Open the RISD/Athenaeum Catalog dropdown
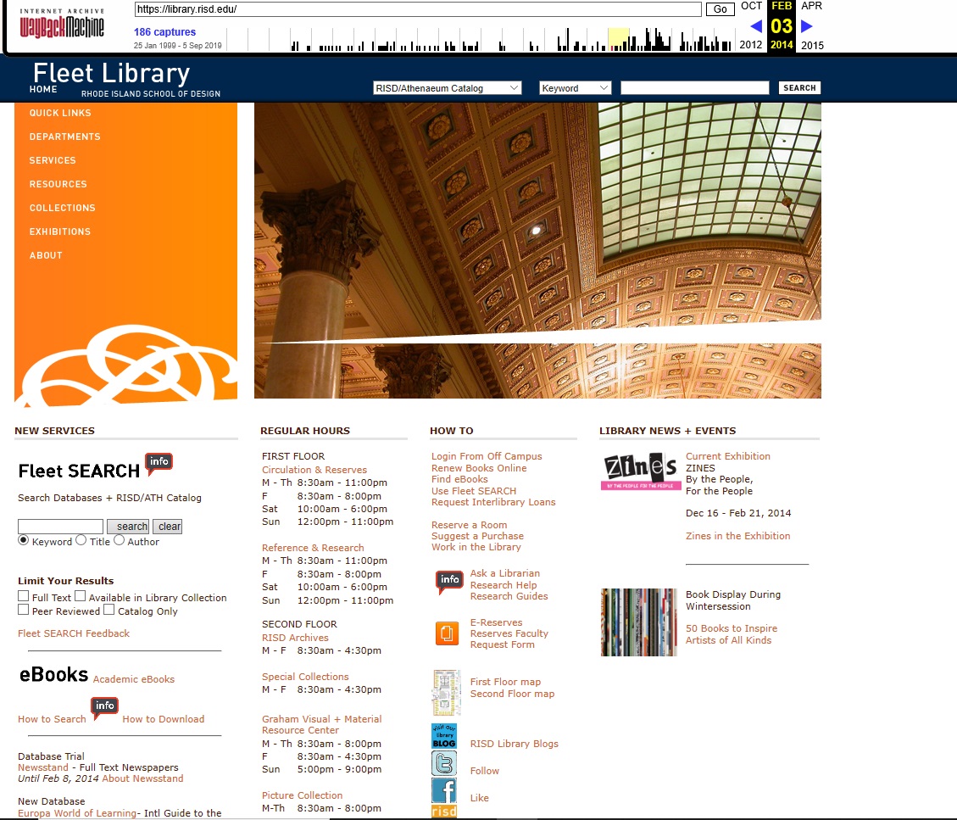957x820 pixels. pyautogui.click(x=447, y=88)
